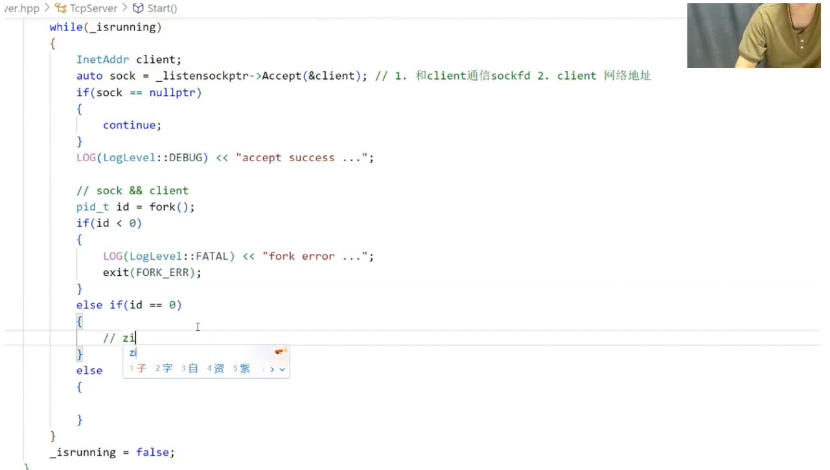Screen dimensions: 830x470
Task: Click 'if(sock == nullptr)' line
Action: pos(139,93)
